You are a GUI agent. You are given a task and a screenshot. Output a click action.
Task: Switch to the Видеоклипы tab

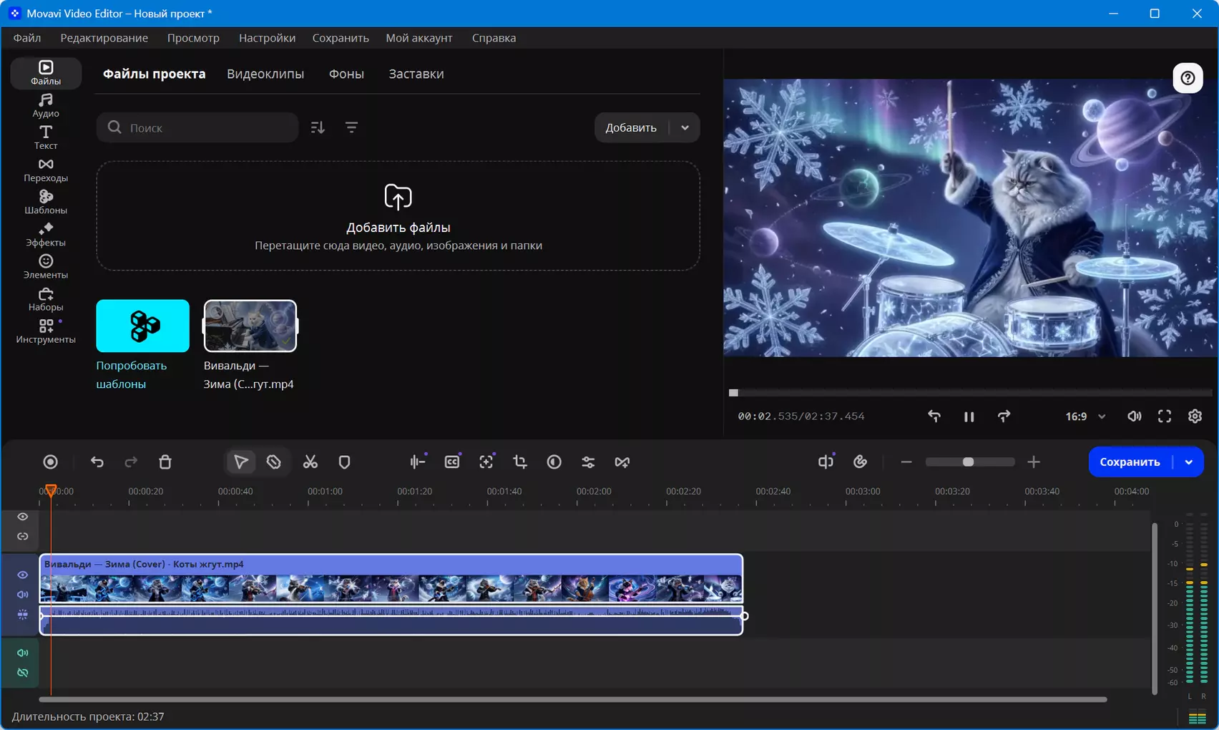click(265, 74)
